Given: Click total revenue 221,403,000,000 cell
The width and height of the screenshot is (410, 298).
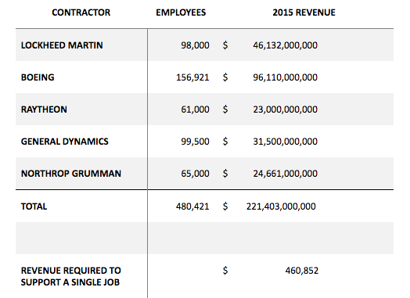Looking at the screenshot, I should tap(281, 206).
